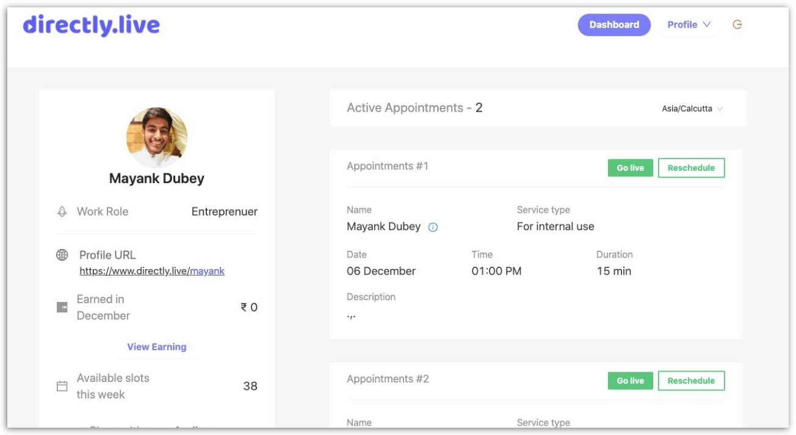Screen dimensions: 796x435
Task: Click the For internal use service type
Action: coord(555,227)
